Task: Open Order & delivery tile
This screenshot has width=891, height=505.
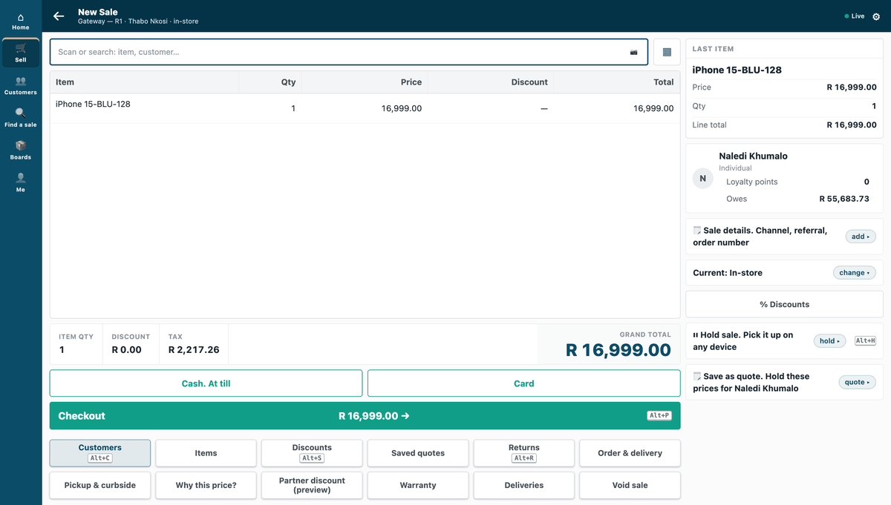Action: tap(630, 453)
